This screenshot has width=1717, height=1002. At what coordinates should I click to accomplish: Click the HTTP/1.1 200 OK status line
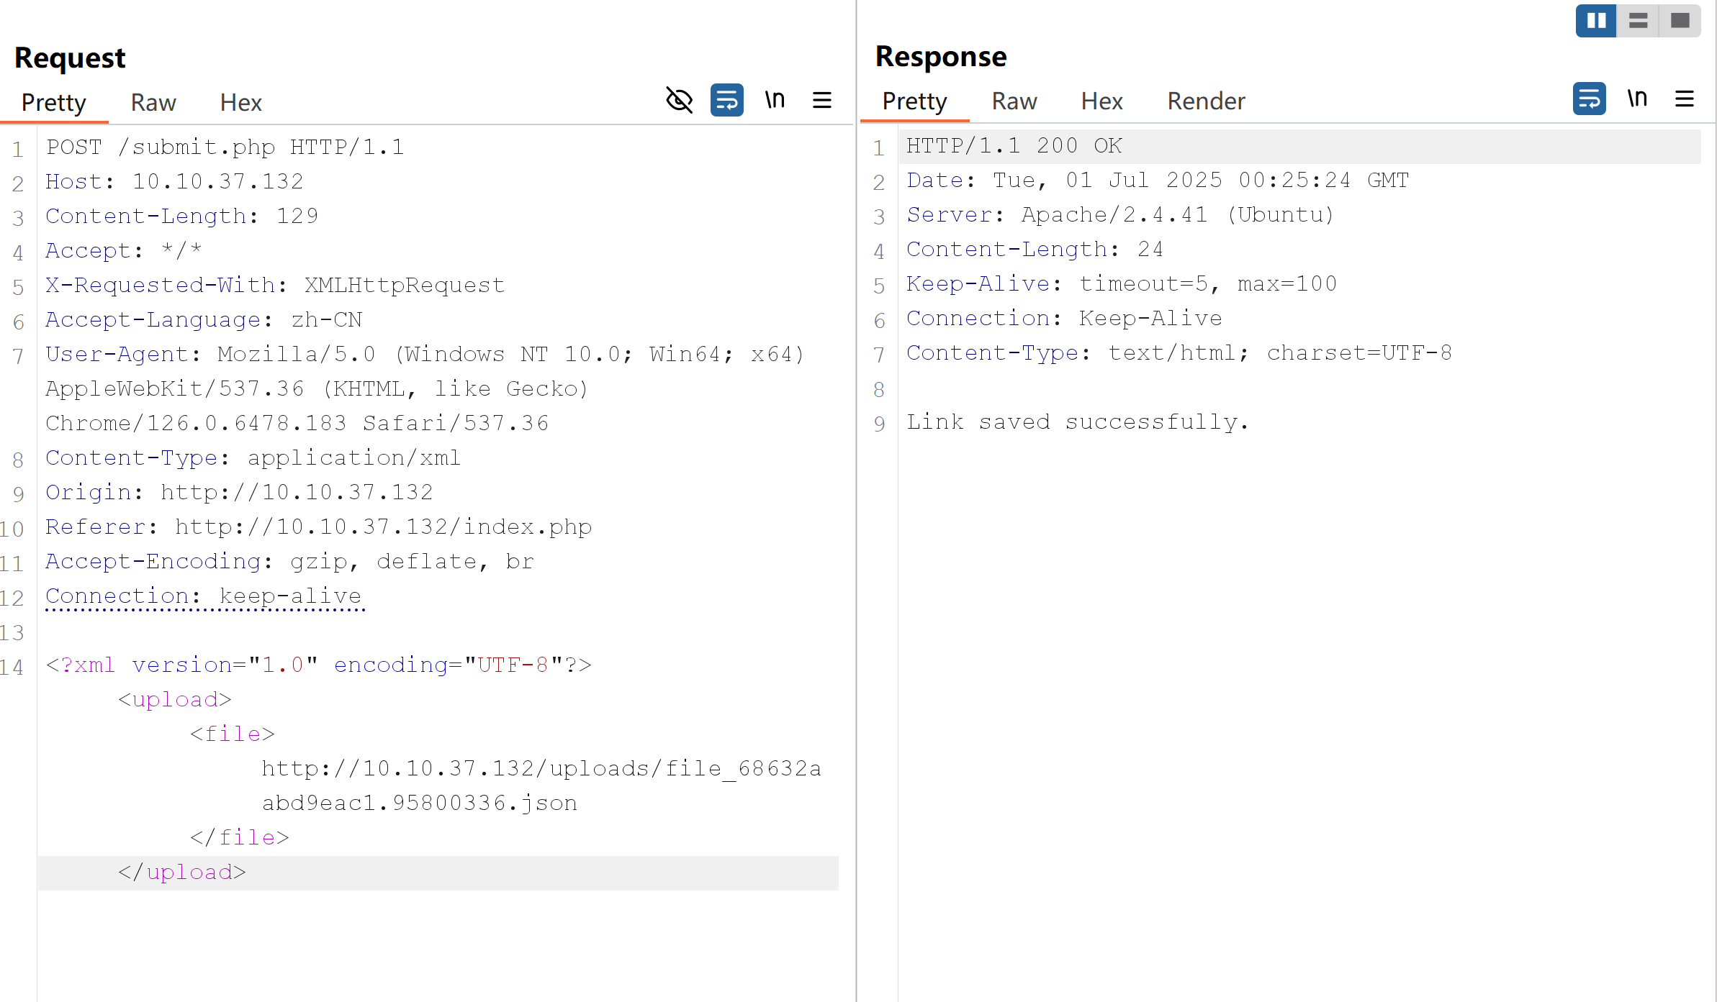tap(1013, 145)
